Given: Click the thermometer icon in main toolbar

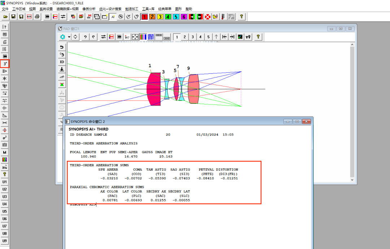Looking at the screenshot, I should 223,17.
